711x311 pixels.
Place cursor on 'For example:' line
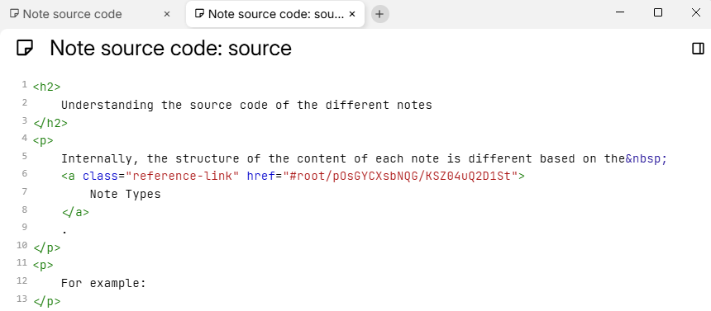103,284
